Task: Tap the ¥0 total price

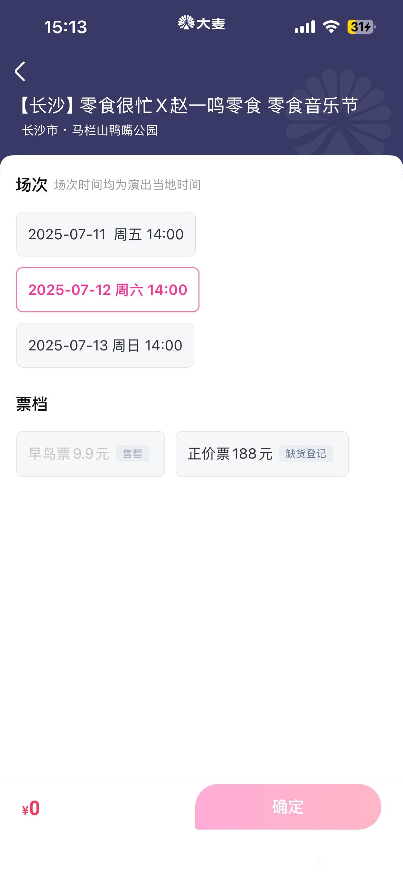Action: pos(31,808)
